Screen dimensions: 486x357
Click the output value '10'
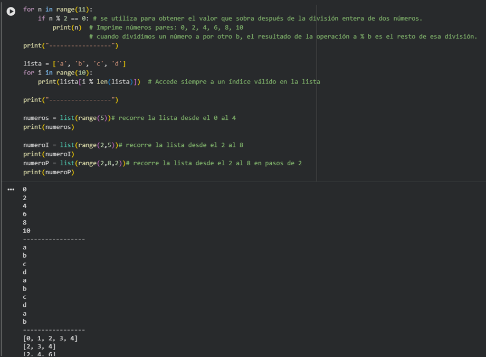point(27,231)
